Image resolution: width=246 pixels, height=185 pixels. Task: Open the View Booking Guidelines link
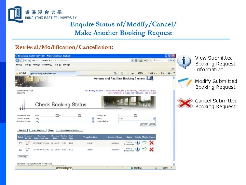[94, 90]
